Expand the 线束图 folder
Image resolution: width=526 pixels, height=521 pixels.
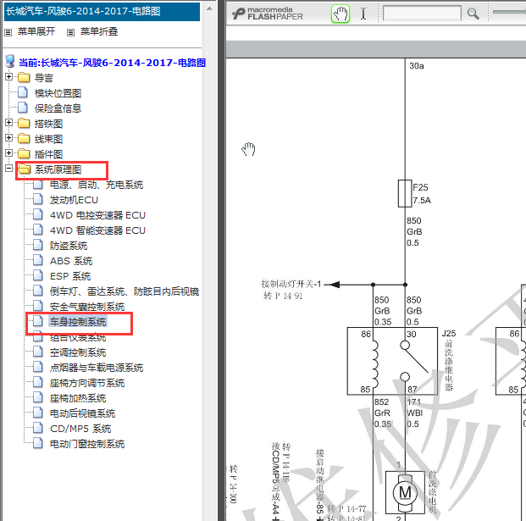pos(9,138)
